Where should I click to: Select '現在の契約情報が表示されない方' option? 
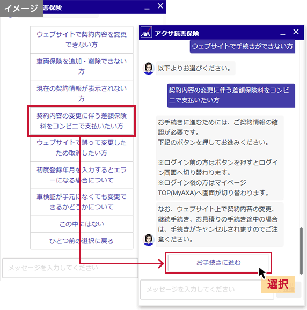[x=82, y=94]
